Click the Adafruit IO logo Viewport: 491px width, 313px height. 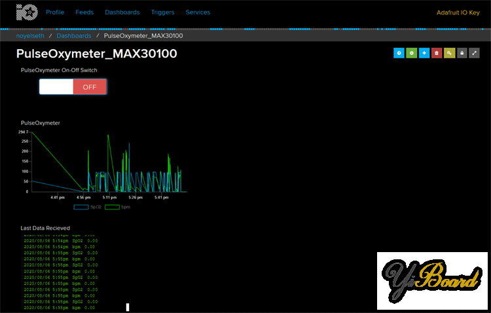pos(27,12)
